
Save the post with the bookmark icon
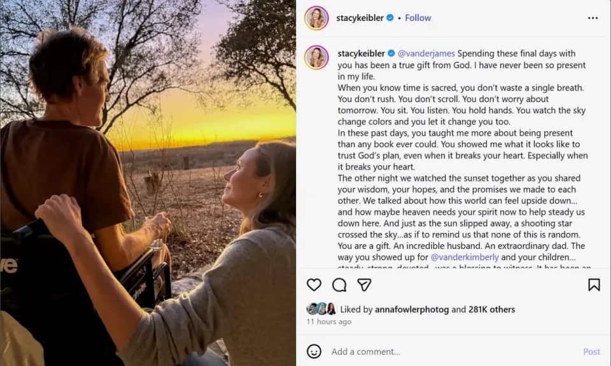click(x=594, y=285)
